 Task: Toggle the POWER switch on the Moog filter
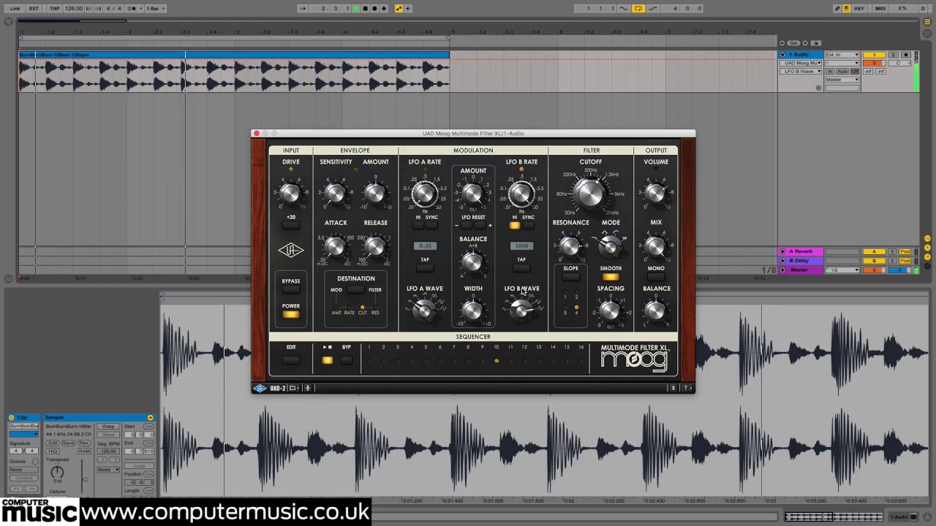(x=290, y=315)
